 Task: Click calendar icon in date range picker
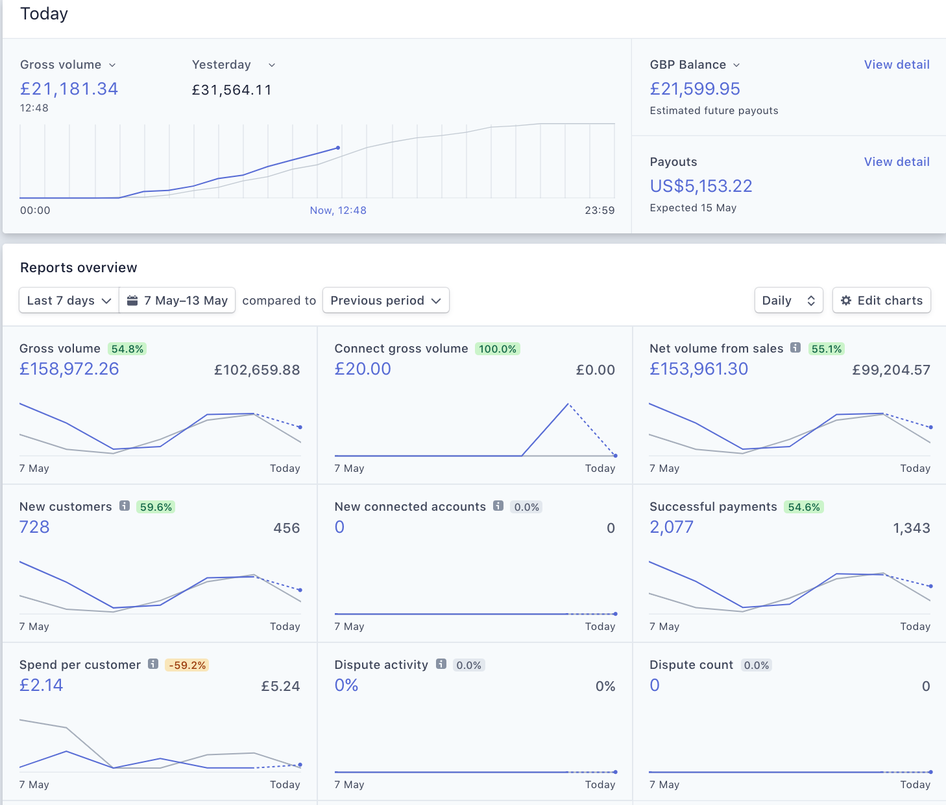coord(132,301)
